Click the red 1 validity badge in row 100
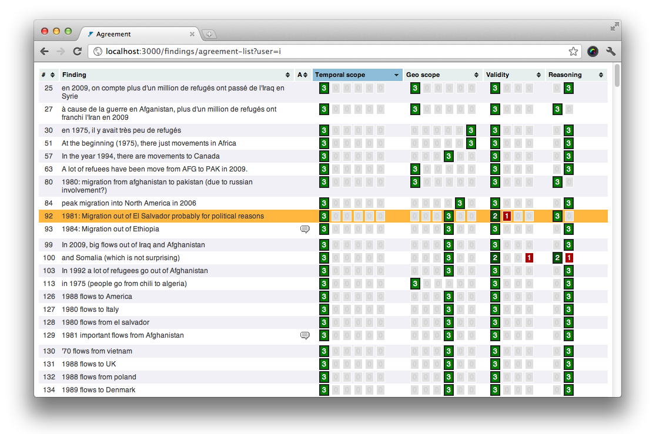Image resolution: width=666 pixels, height=434 pixels. click(x=529, y=258)
